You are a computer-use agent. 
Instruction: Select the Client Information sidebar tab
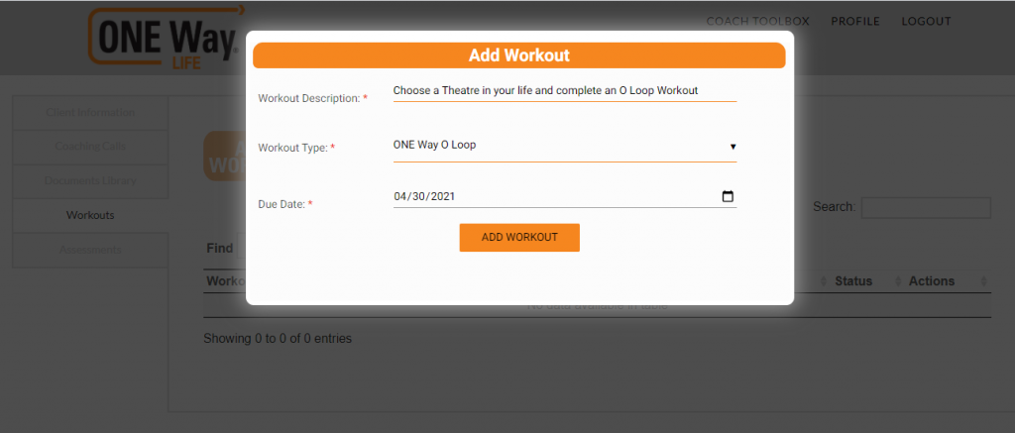coord(90,113)
